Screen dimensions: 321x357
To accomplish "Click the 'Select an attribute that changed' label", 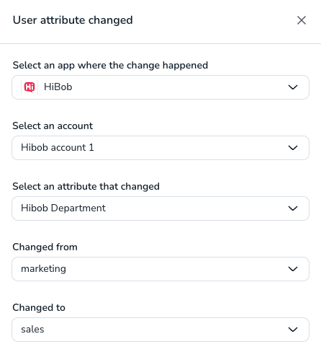I will click(86, 186).
